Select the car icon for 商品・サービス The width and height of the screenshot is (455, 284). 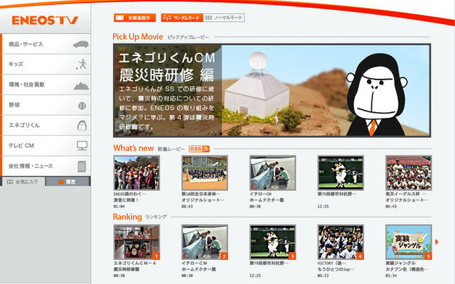(x=80, y=44)
